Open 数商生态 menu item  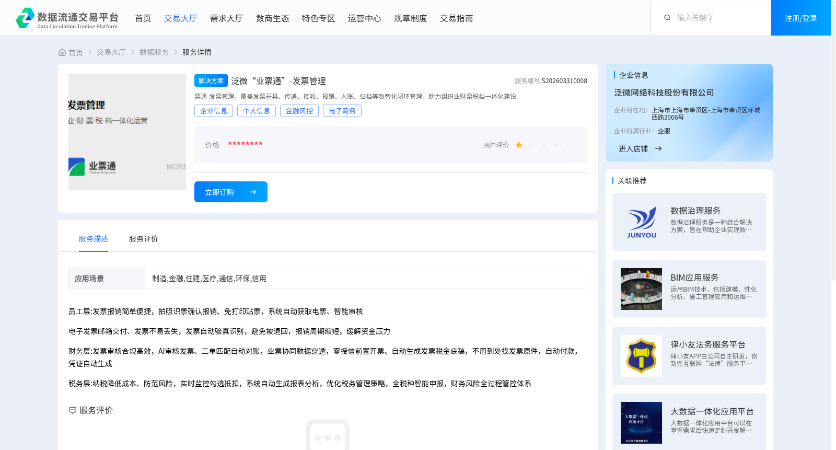coord(273,18)
